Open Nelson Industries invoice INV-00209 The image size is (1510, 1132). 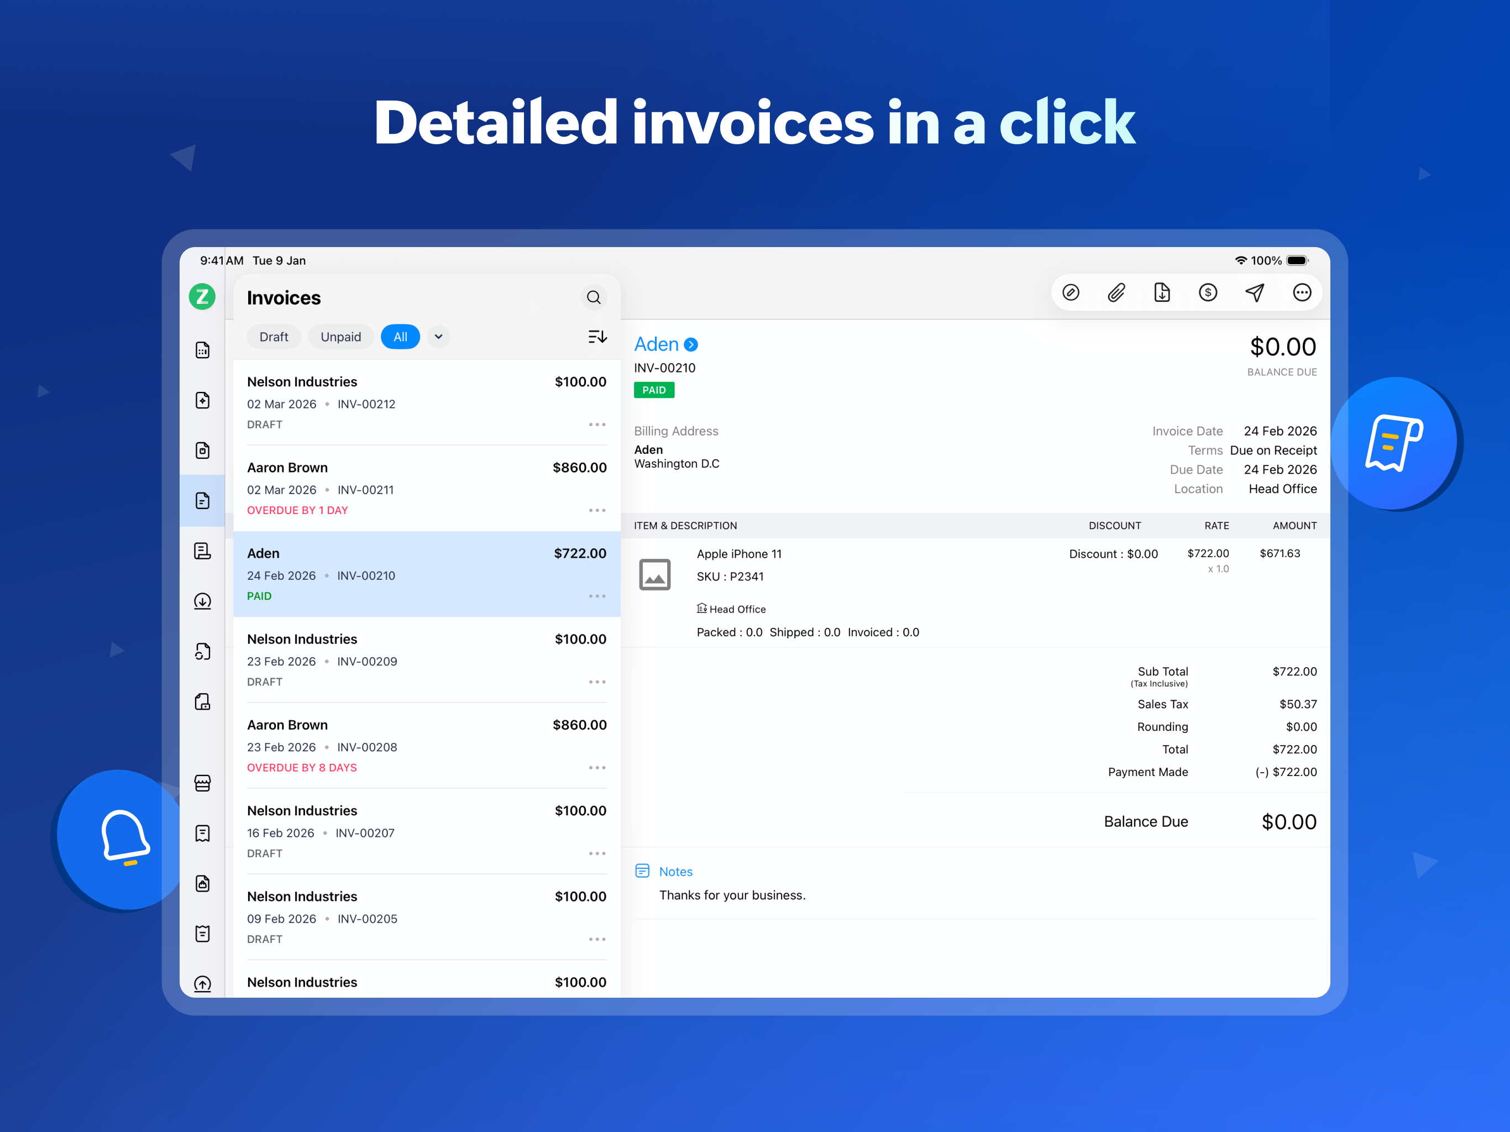(x=427, y=660)
